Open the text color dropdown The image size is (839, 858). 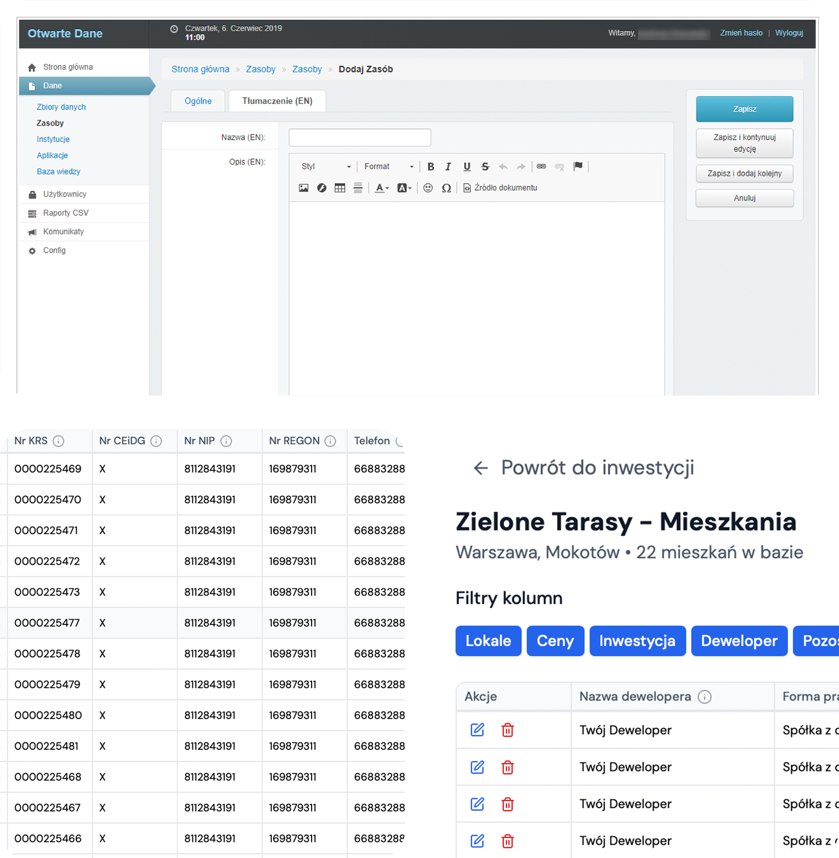(382, 188)
